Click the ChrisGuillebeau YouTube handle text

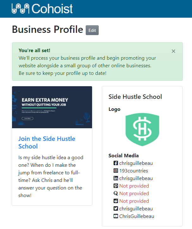[137, 216]
